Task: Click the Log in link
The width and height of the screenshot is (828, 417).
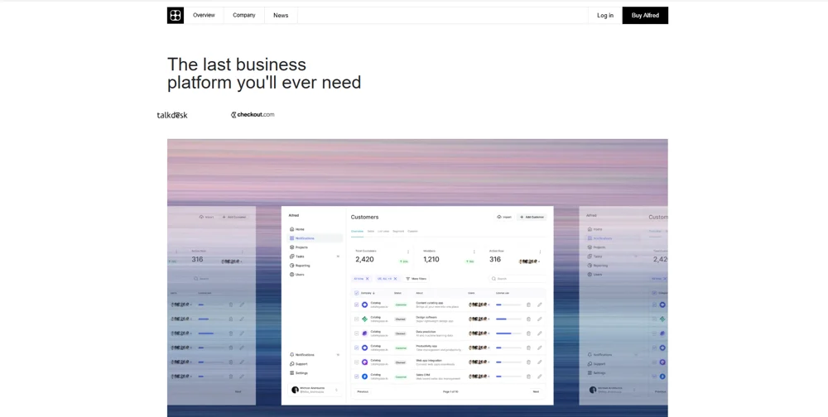Action: (x=605, y=16)
